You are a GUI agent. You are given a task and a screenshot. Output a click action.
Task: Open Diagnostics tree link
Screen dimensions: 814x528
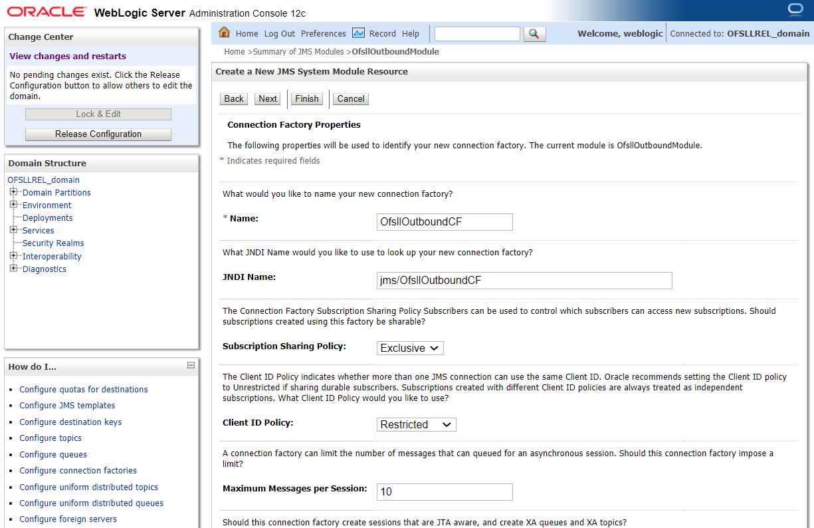point(45,269)
